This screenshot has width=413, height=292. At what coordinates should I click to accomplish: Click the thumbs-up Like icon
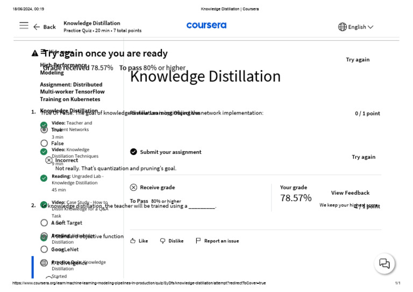click(x=133, y=241)
